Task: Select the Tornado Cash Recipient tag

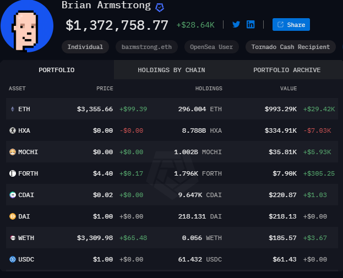Action: (291, 47)
